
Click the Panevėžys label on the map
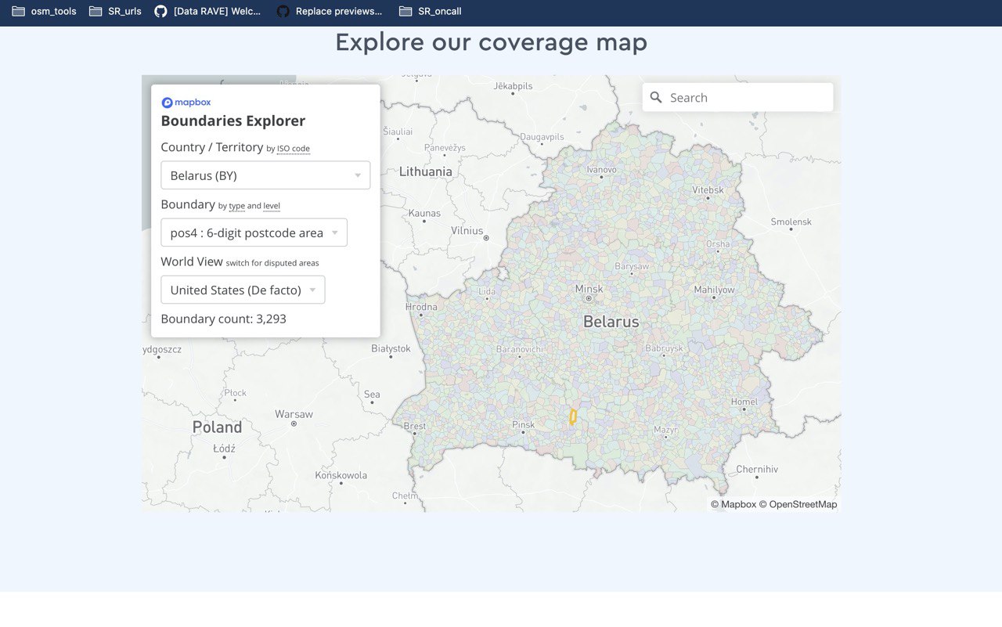(445, 148)
